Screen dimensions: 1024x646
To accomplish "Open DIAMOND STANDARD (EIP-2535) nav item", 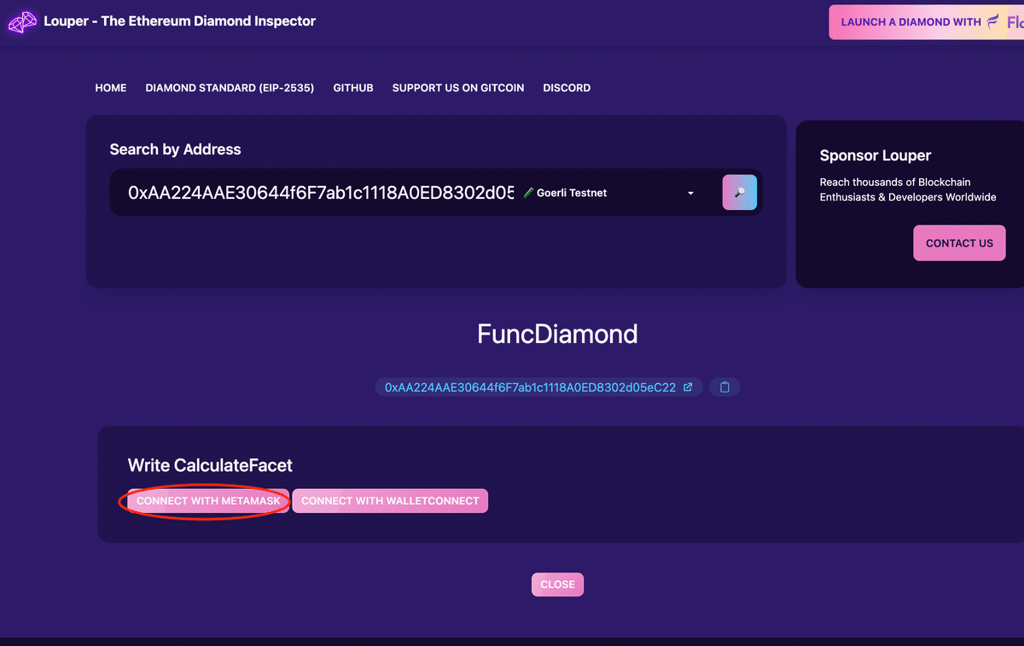I will (230, 88).
